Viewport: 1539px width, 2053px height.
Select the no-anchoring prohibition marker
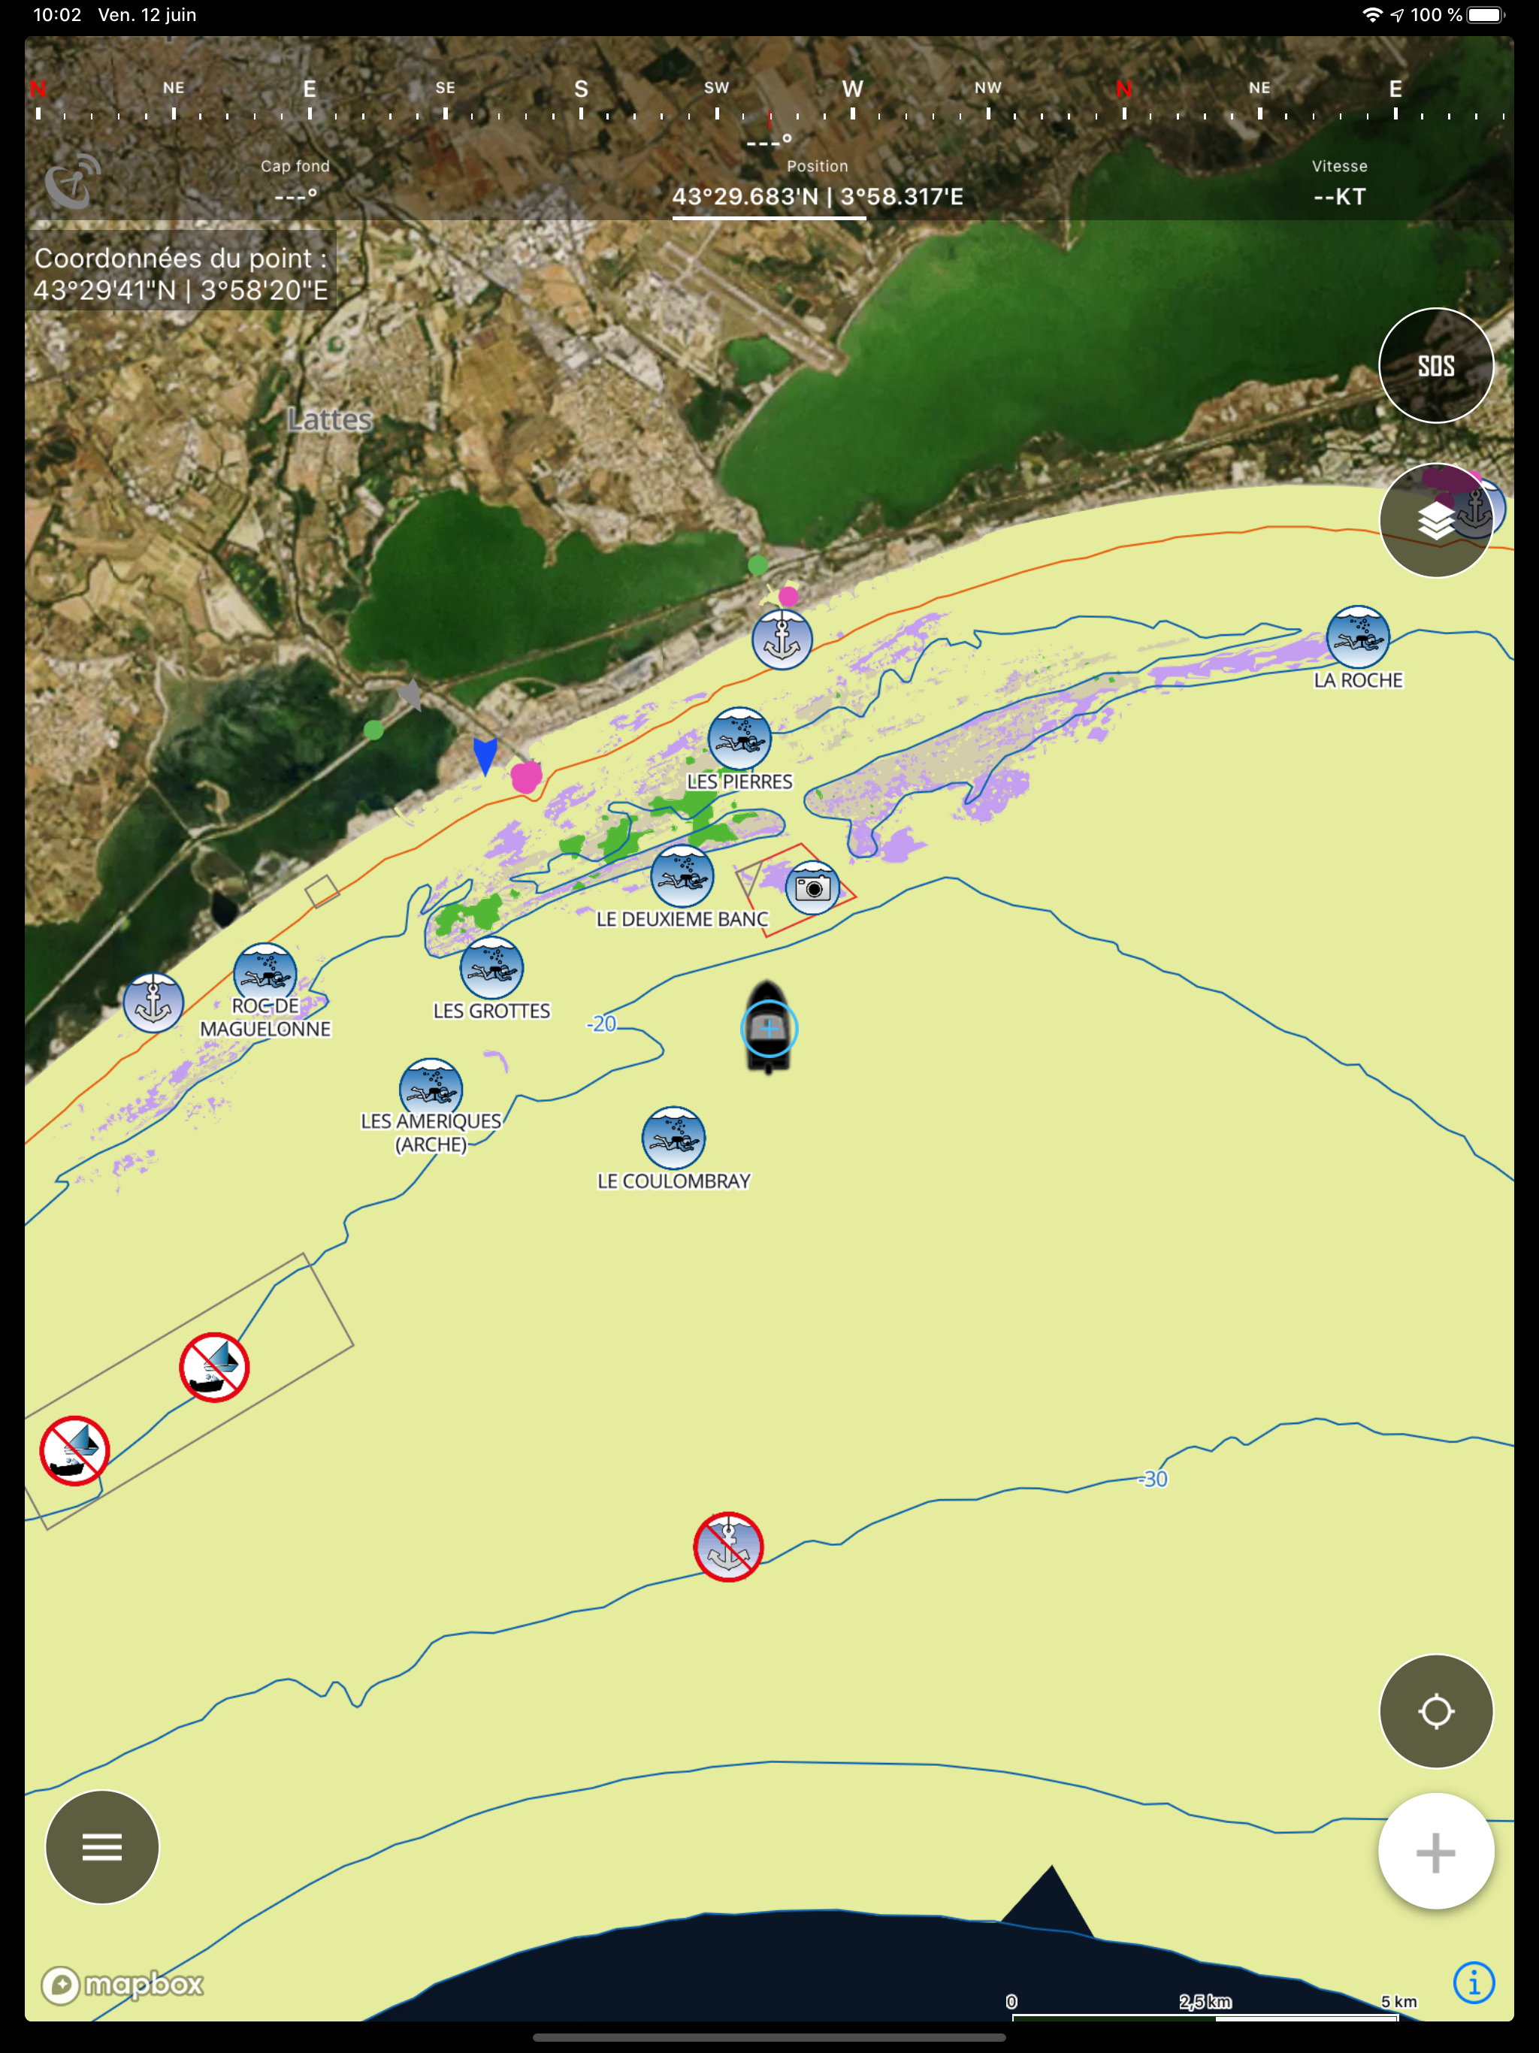click(x=727, y=1547)
